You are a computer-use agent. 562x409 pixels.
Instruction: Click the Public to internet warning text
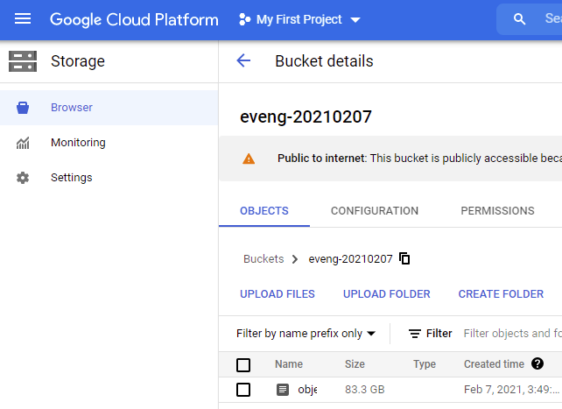tap(419, 158)
